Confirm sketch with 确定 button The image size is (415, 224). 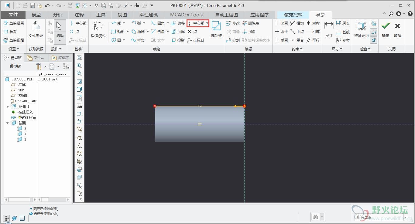[386, 29]
